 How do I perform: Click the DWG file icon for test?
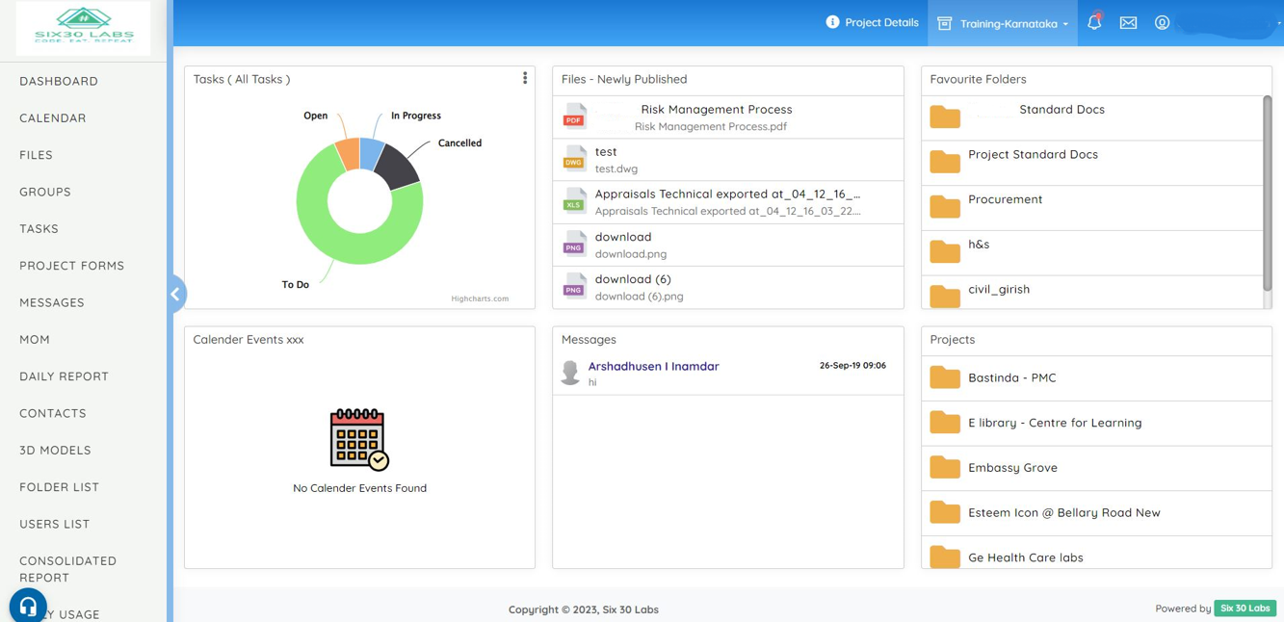point(574,159)
